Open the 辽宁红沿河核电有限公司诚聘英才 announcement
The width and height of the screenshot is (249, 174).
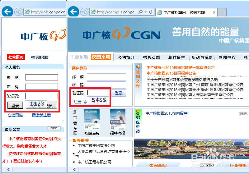coord(31,157)
